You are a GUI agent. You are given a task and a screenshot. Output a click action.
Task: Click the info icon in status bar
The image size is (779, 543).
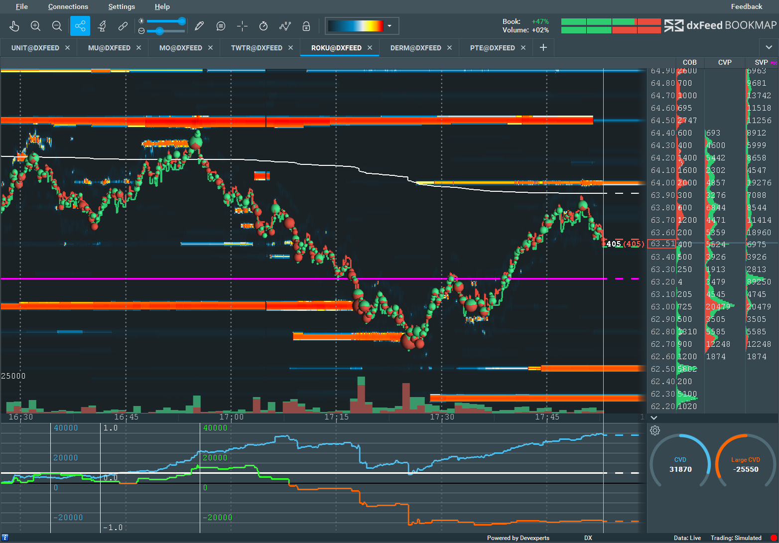pos(5,538)
